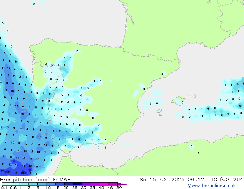Click the 0.1 to 0.5 legend swatch
Viewport: 244px width, 189px height.
(x=7, y=184)
